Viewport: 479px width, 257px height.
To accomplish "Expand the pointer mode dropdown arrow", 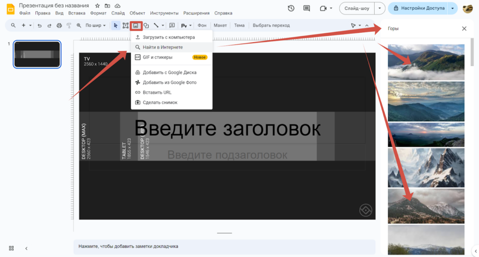I will 360,26.
